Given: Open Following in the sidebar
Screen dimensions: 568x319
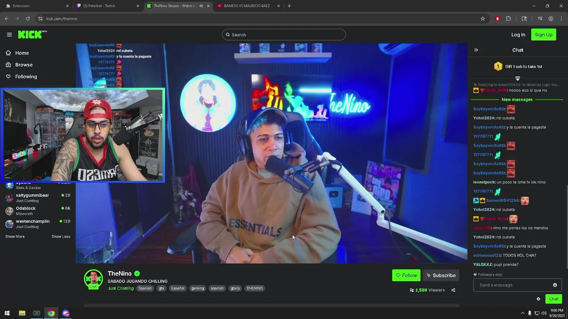Looking at the screenshot, I should click(x=21, y=77).
